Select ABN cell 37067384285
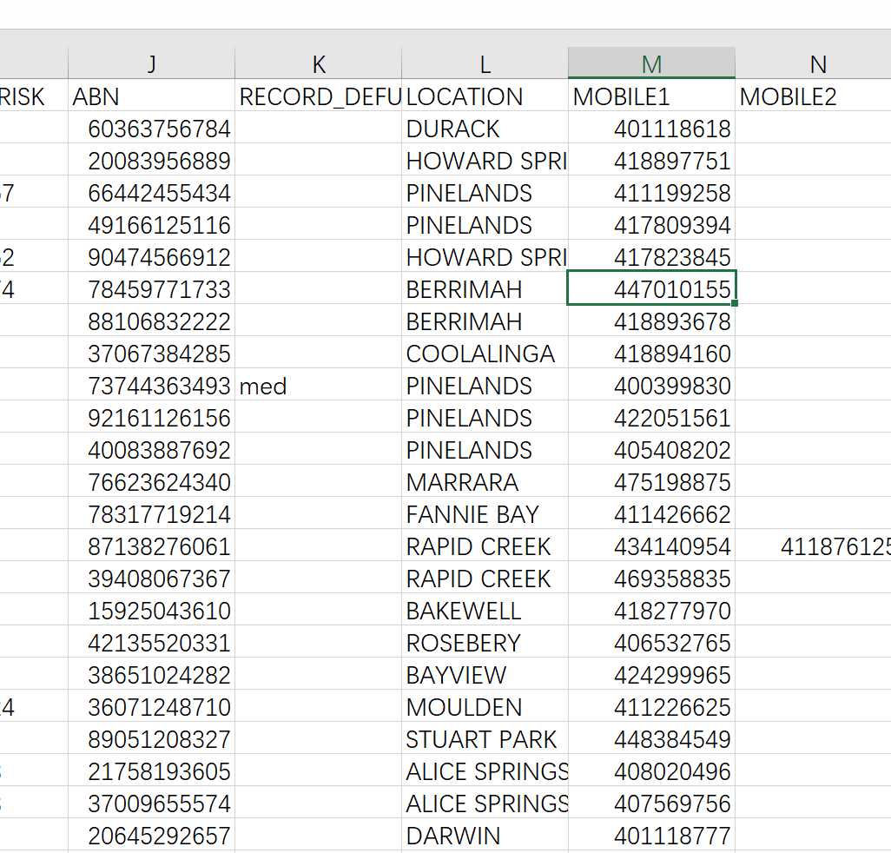 coord(151,353)
